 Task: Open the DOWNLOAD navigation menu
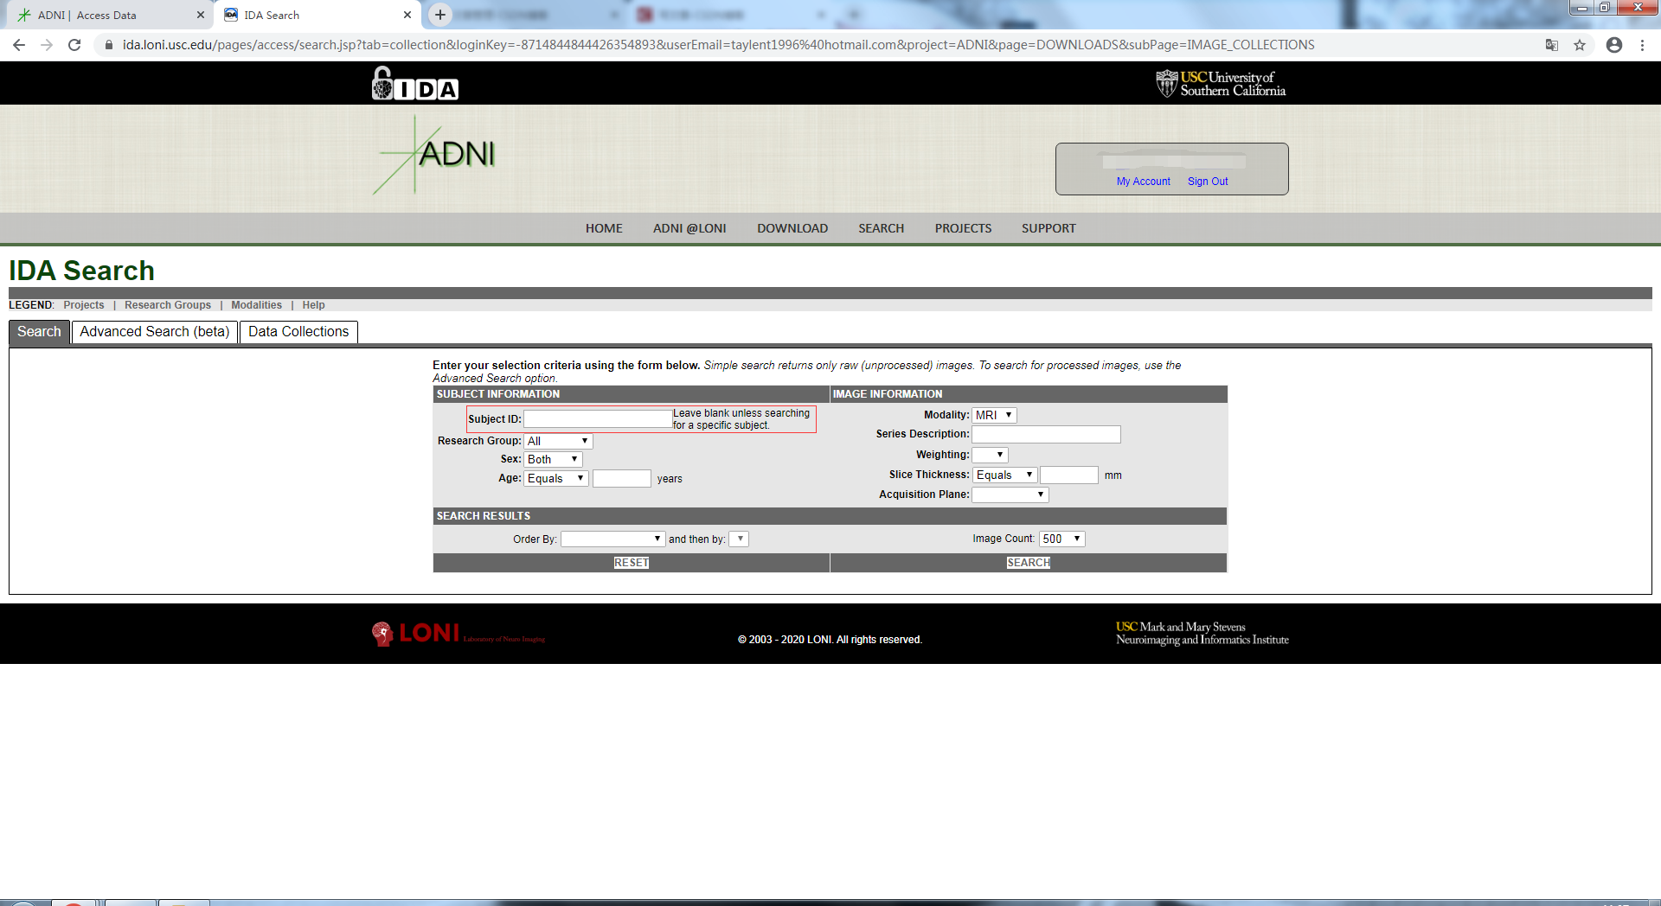click(x=792, y=228)
